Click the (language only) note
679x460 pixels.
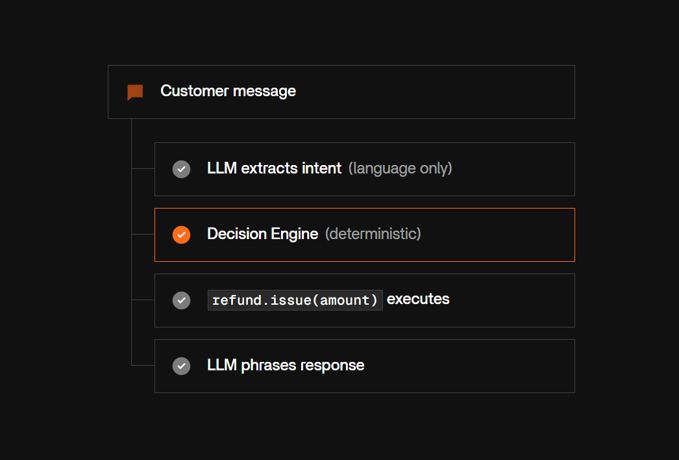click(400, 168)
